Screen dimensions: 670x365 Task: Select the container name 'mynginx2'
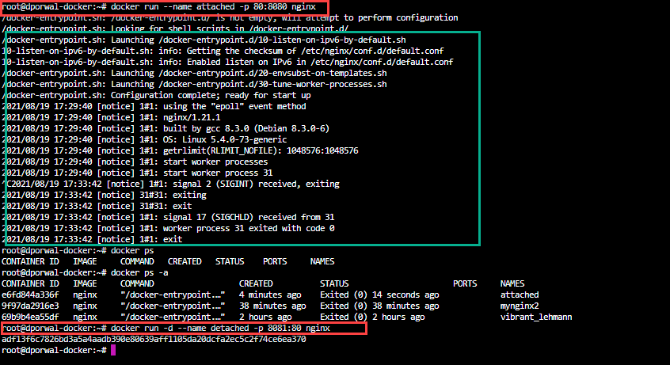pyautogui.click(x=520, y=306)
